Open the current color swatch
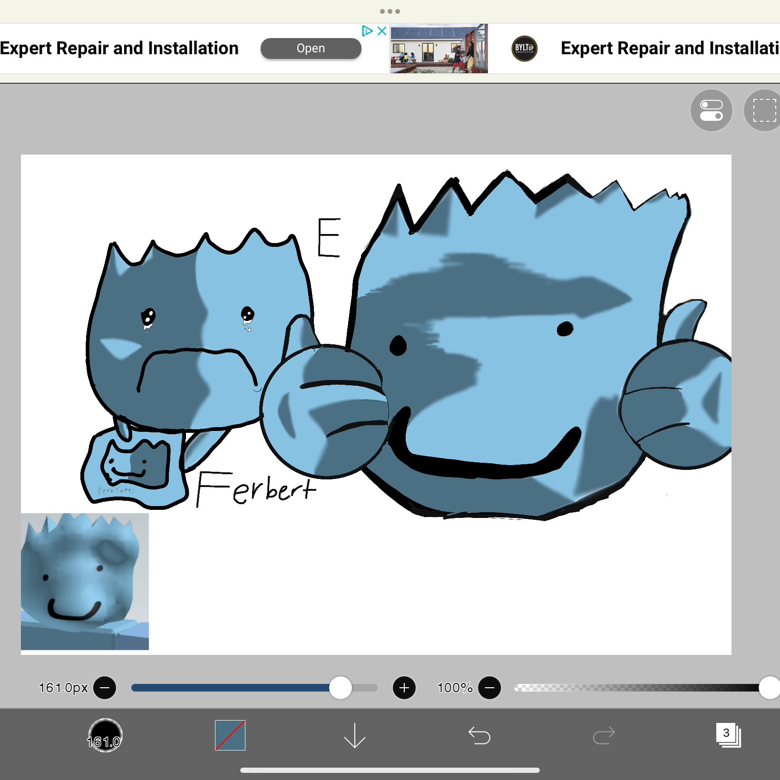 230,735
